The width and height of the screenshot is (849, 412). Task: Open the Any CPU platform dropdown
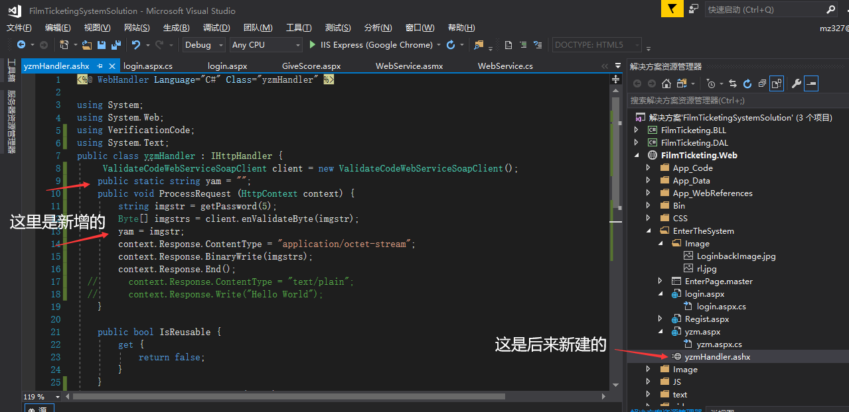[x=266, y=45]
